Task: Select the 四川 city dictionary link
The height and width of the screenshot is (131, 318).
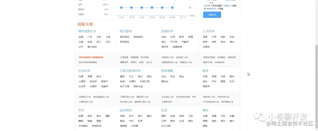Action: [99, 42]
